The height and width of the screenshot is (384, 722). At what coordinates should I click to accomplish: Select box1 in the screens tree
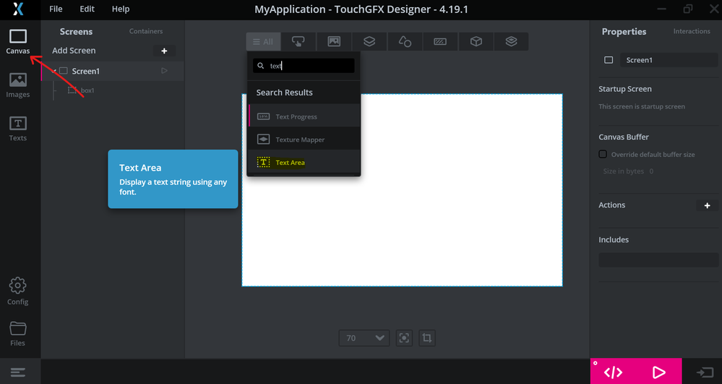tap(87, 90)
